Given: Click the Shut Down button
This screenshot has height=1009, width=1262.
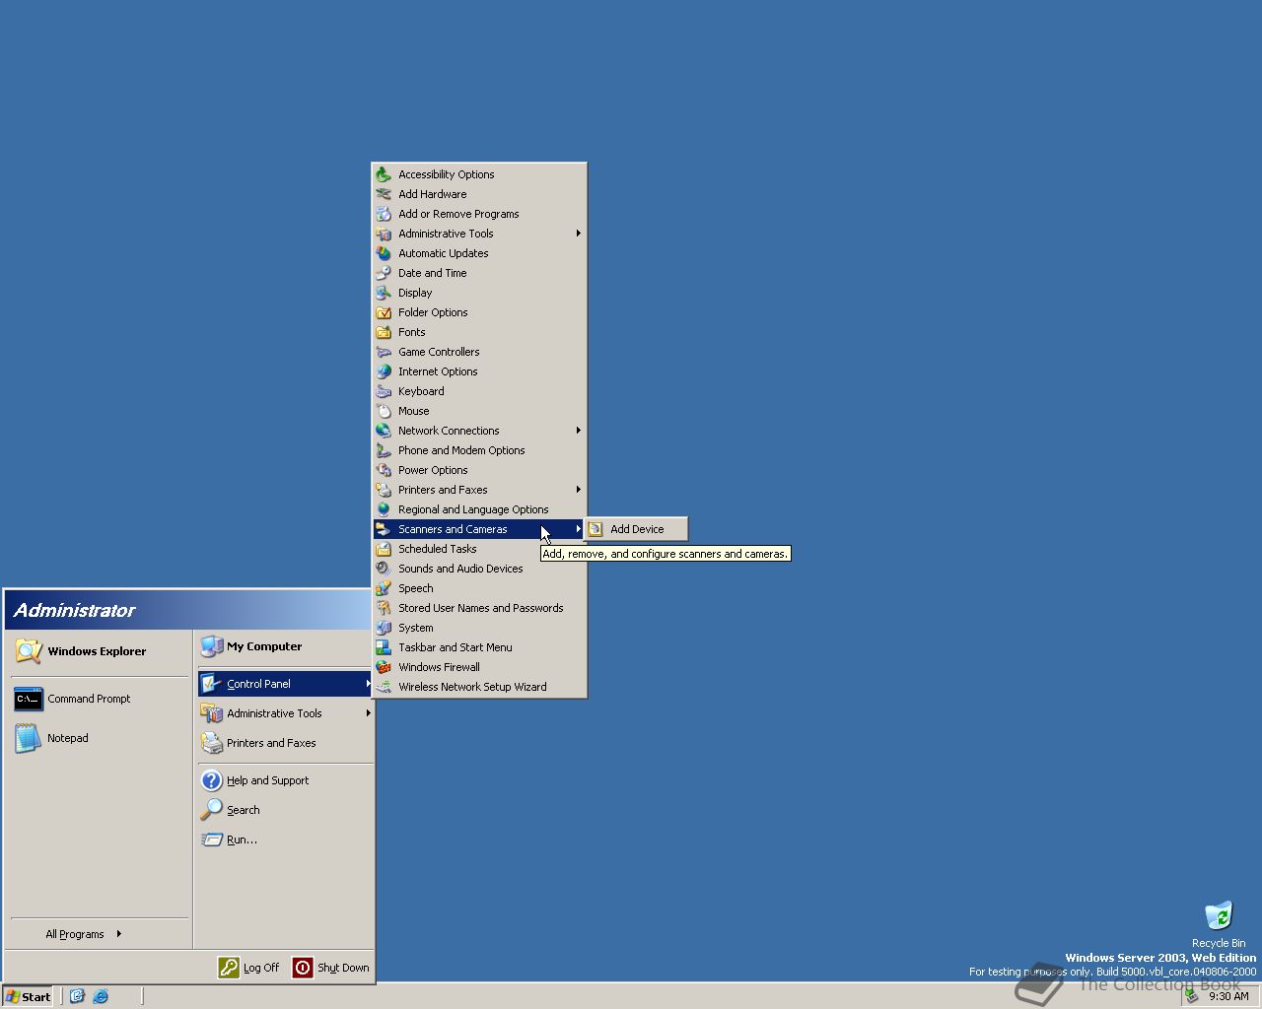Looking at the screenshot, I should [x=331, y=968].
